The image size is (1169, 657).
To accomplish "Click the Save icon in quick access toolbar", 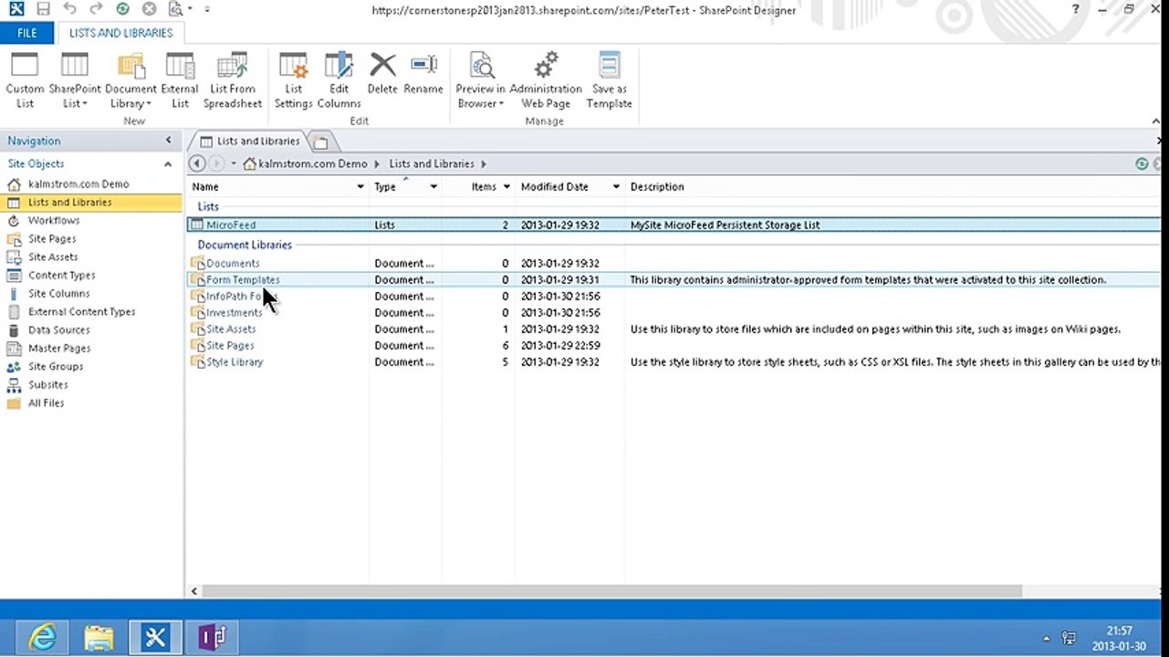I will pyautogui.click(x=44, y=9).
